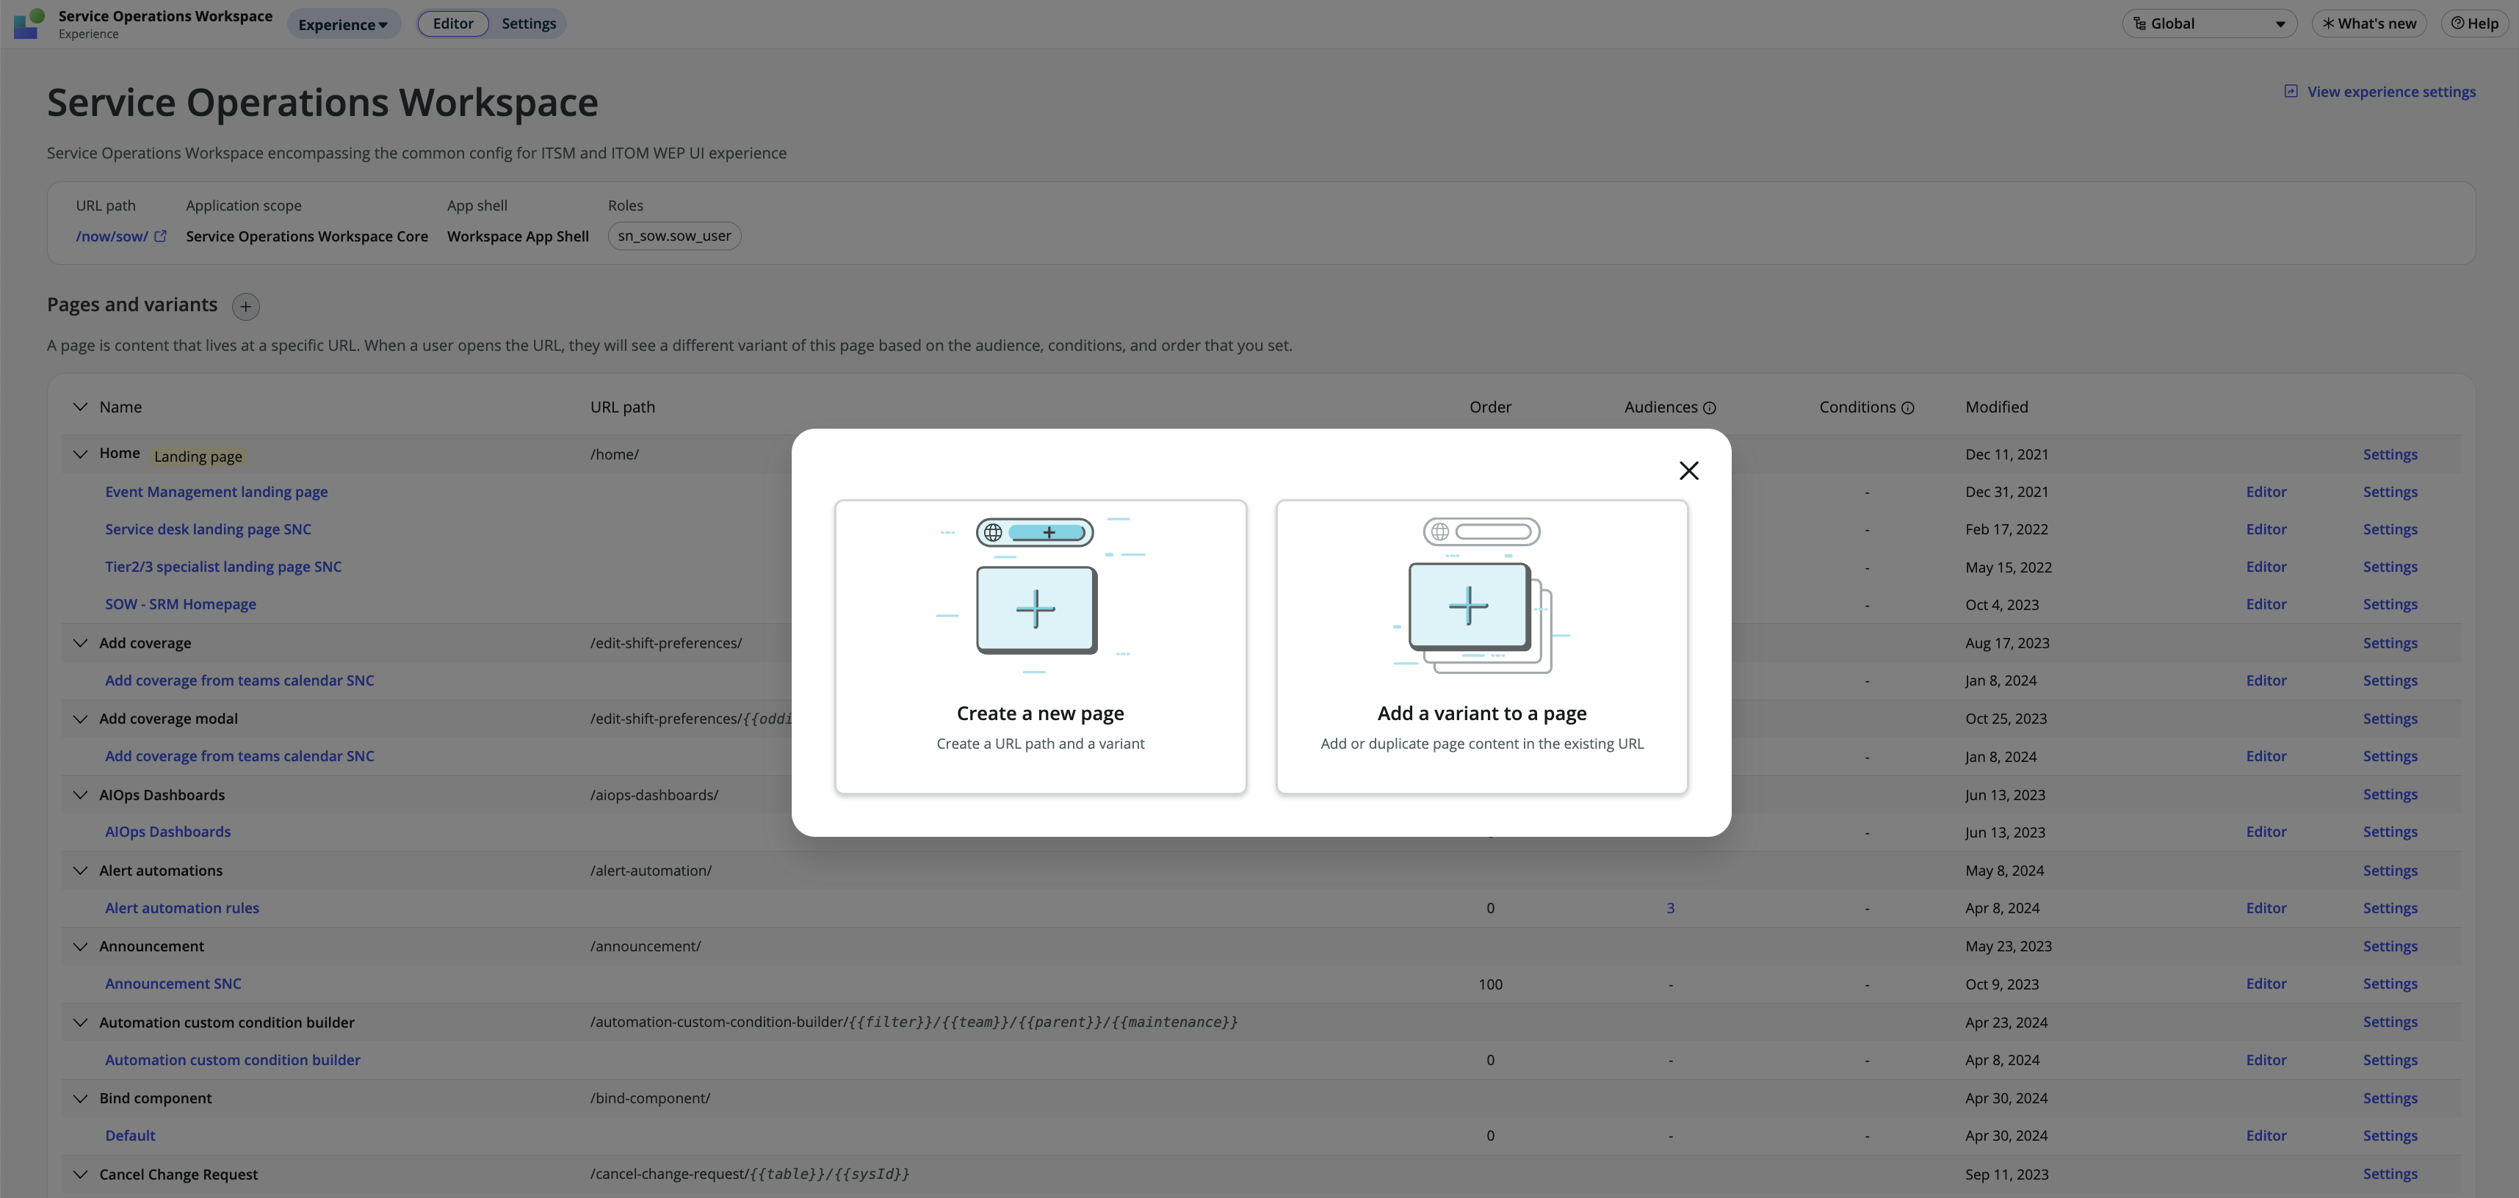
Task: Open Editor for Announcement SNC
Action: pos(2266,984)
